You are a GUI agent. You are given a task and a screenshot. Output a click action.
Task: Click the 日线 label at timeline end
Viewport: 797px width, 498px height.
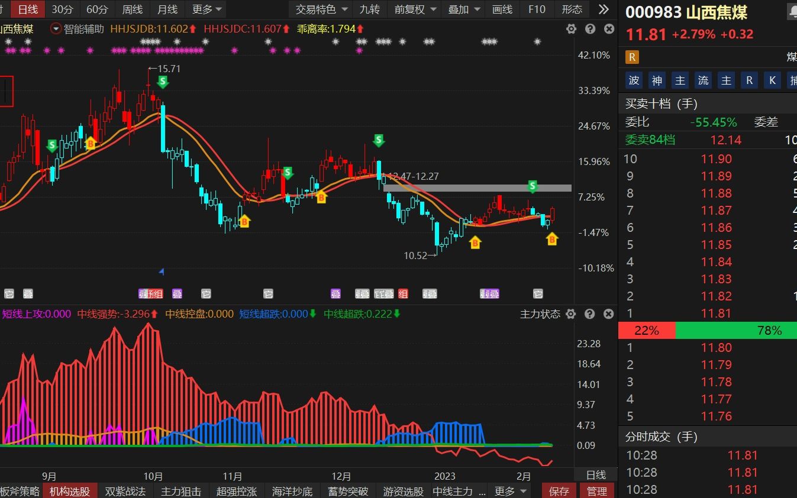tap(596, 475)
